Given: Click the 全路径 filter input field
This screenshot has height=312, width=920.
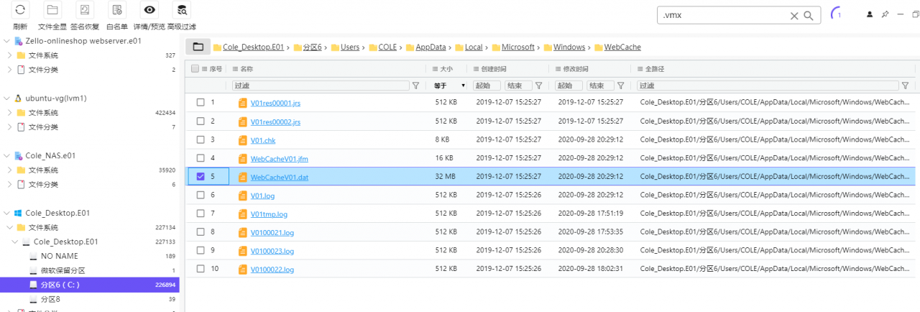Looking at the screenshot, I should pos(773,86).
